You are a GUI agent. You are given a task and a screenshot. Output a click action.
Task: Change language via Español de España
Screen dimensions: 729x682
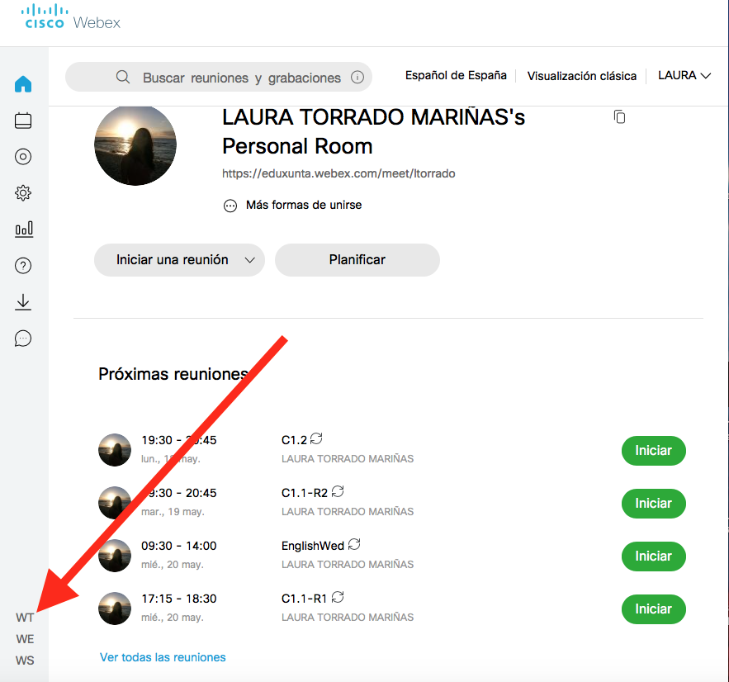coord(456,75)
